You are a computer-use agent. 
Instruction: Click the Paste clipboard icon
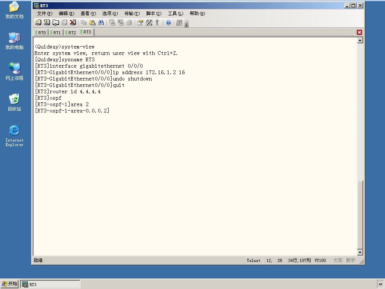92,23
